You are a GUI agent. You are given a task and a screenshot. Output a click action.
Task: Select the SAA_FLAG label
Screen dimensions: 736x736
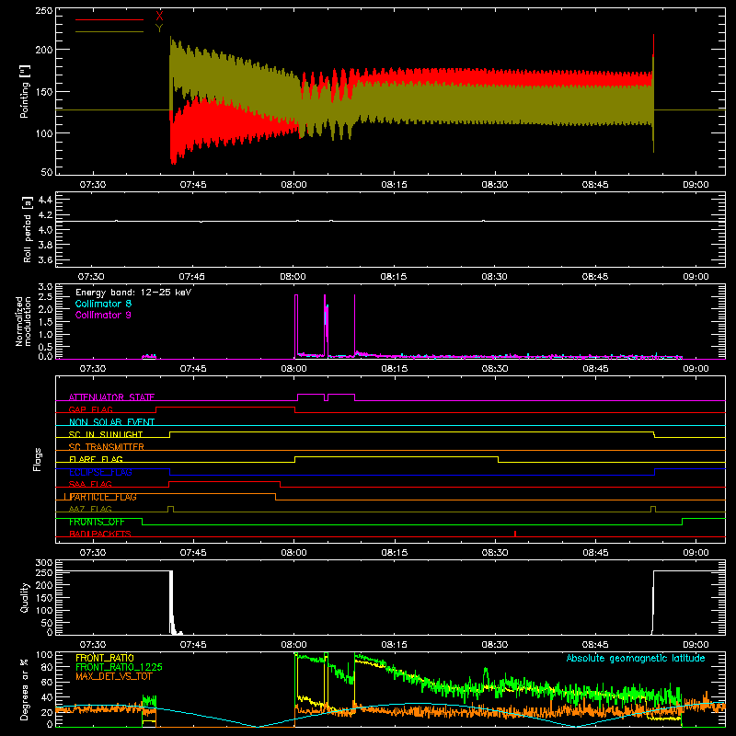click(90, 484)
